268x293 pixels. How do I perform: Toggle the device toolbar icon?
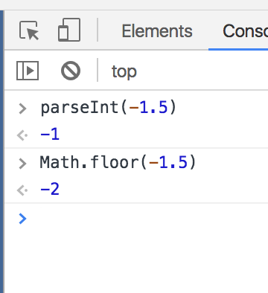(69, 30)
